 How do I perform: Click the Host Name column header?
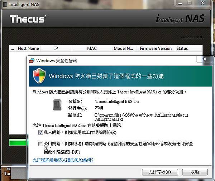click(28, 48)
